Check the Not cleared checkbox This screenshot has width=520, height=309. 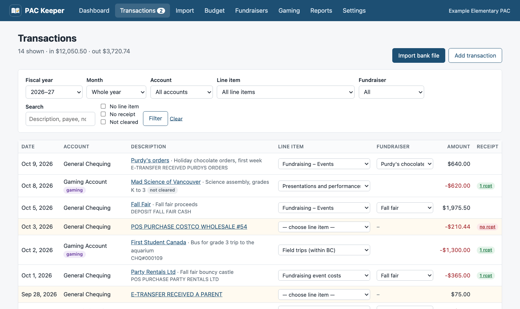click(x=103, y=122)
